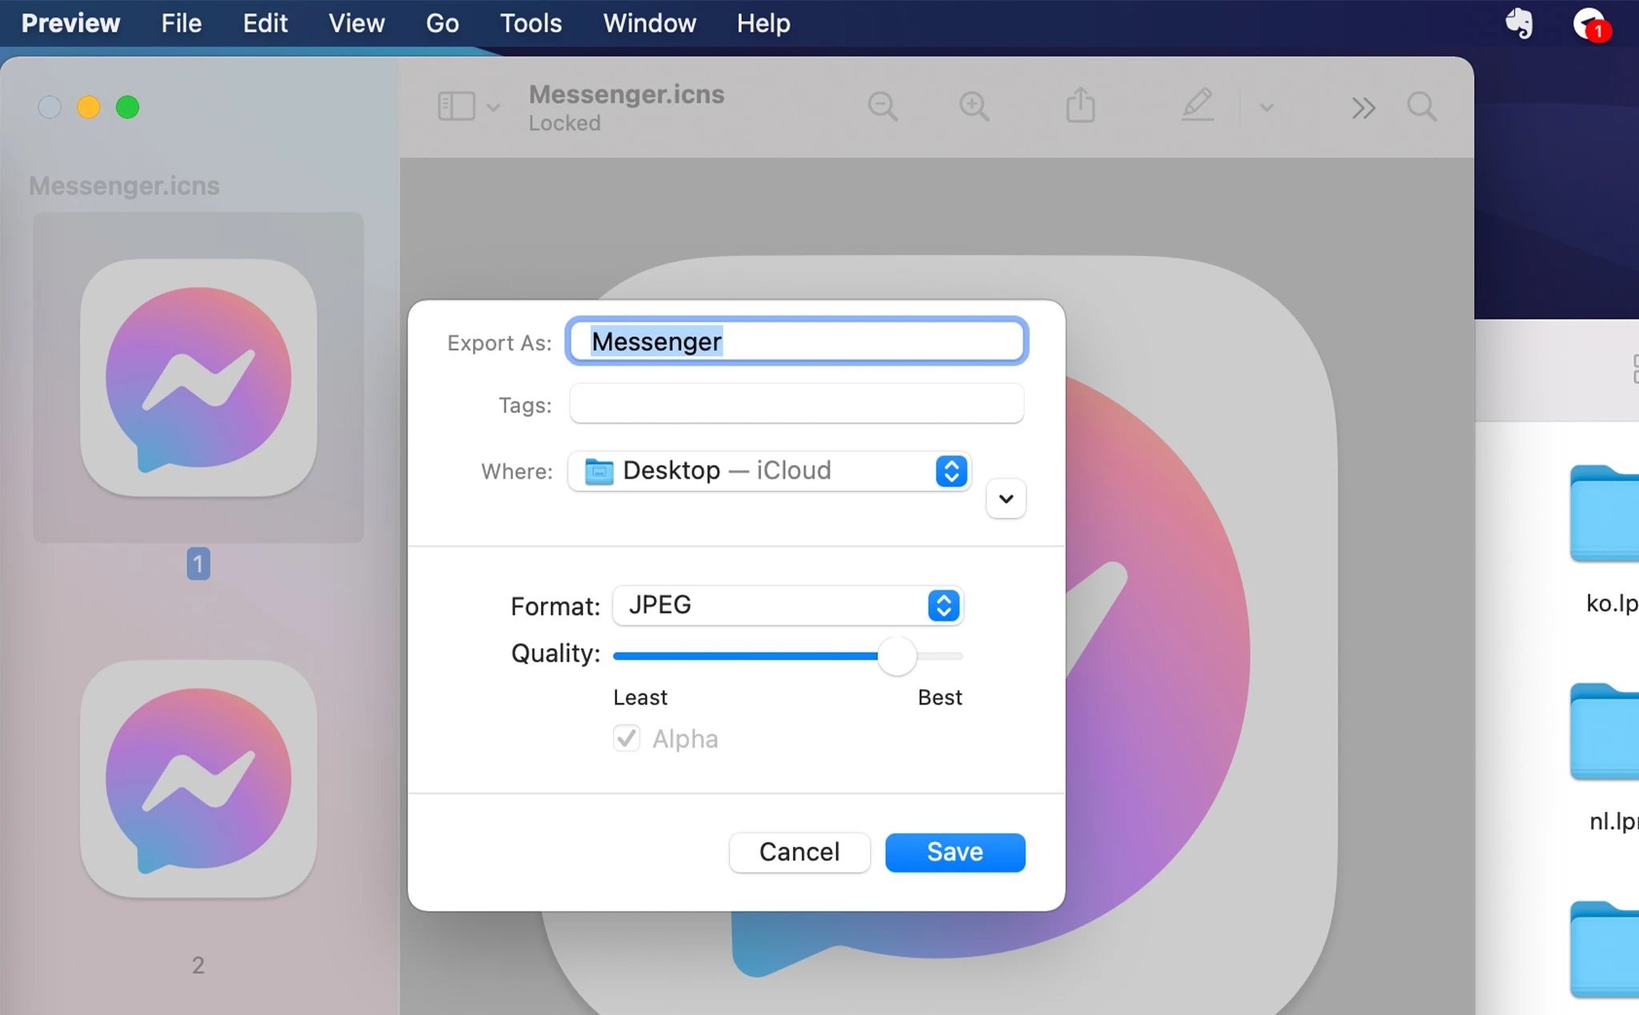Click the markup pen icon
The width and height of the screenshot is (1639, 1015).
1198,106
